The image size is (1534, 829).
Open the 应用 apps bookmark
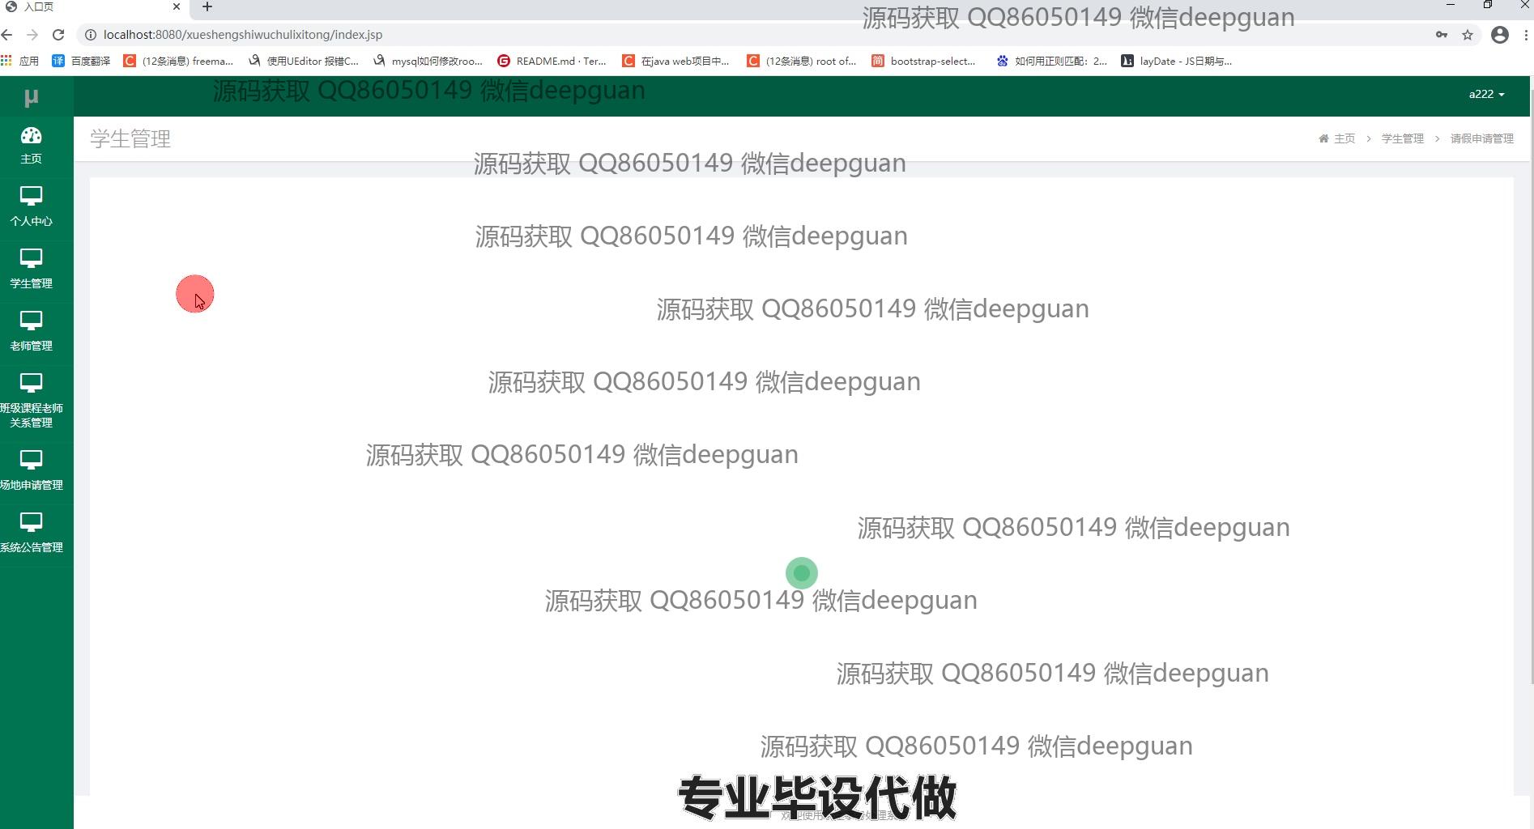tap(19, 61)
